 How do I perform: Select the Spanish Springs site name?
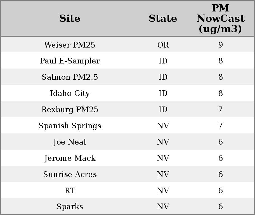tap(70, 126)
